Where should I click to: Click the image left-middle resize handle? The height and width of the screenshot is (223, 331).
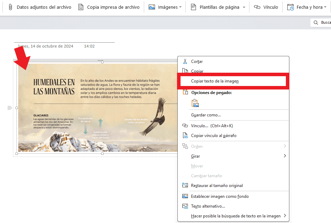coord(17,108)
